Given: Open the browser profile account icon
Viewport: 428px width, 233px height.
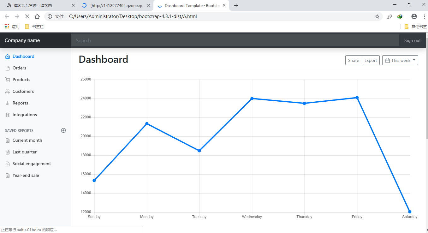Looking at the screenshot, I should click(x=414, y=16).
